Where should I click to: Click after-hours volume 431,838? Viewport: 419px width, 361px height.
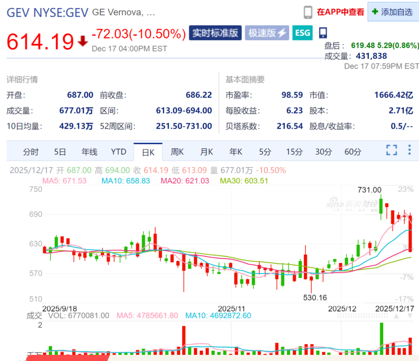click(371, 56)
